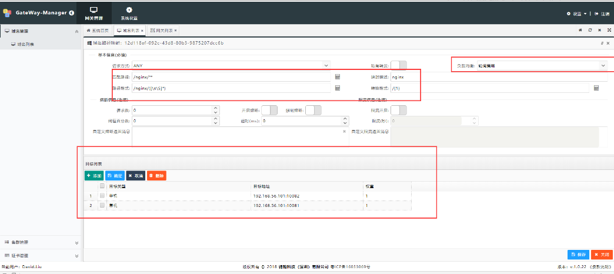Click the green 添加 add button
The image size is (614, 274).
pyautogui.click(x=94, y=176)
